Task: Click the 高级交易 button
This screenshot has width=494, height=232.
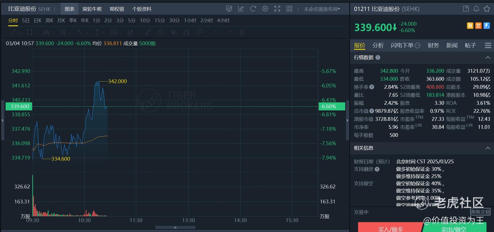Action: click(480, 212)
